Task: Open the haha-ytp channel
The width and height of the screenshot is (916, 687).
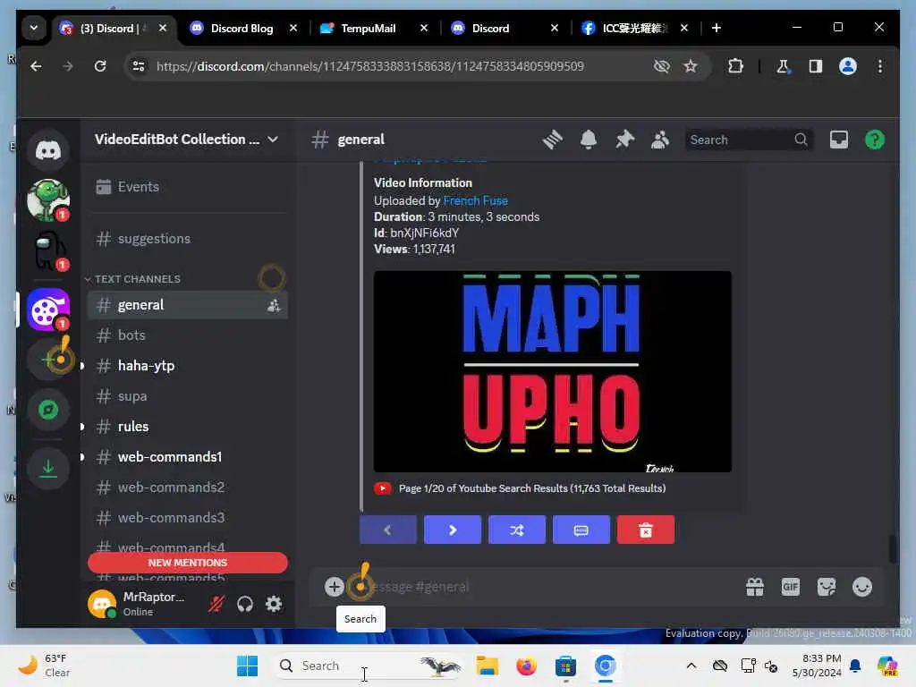Action: pos(187,366)
